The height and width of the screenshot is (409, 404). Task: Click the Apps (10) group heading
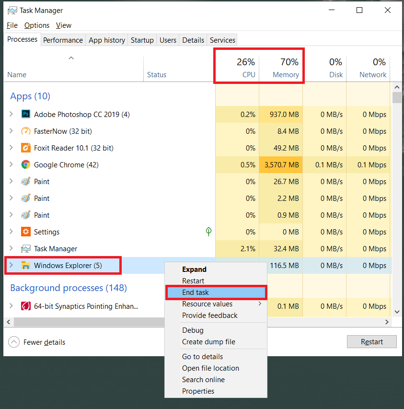(30, 96)
